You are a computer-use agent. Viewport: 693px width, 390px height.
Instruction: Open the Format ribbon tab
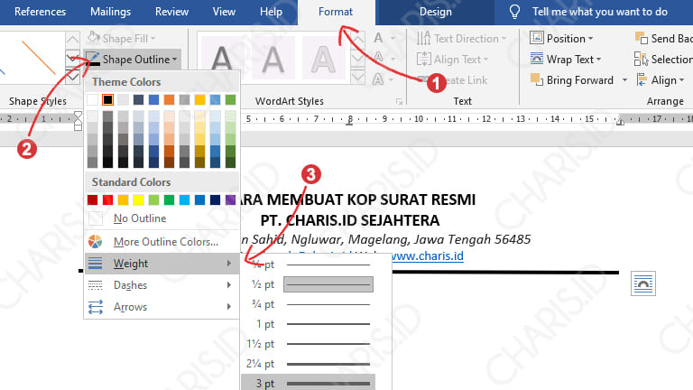[x=336, y=12]
